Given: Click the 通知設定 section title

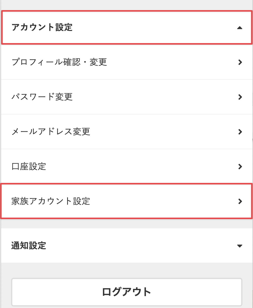Looking at the screenshot, I should (29, 245).
